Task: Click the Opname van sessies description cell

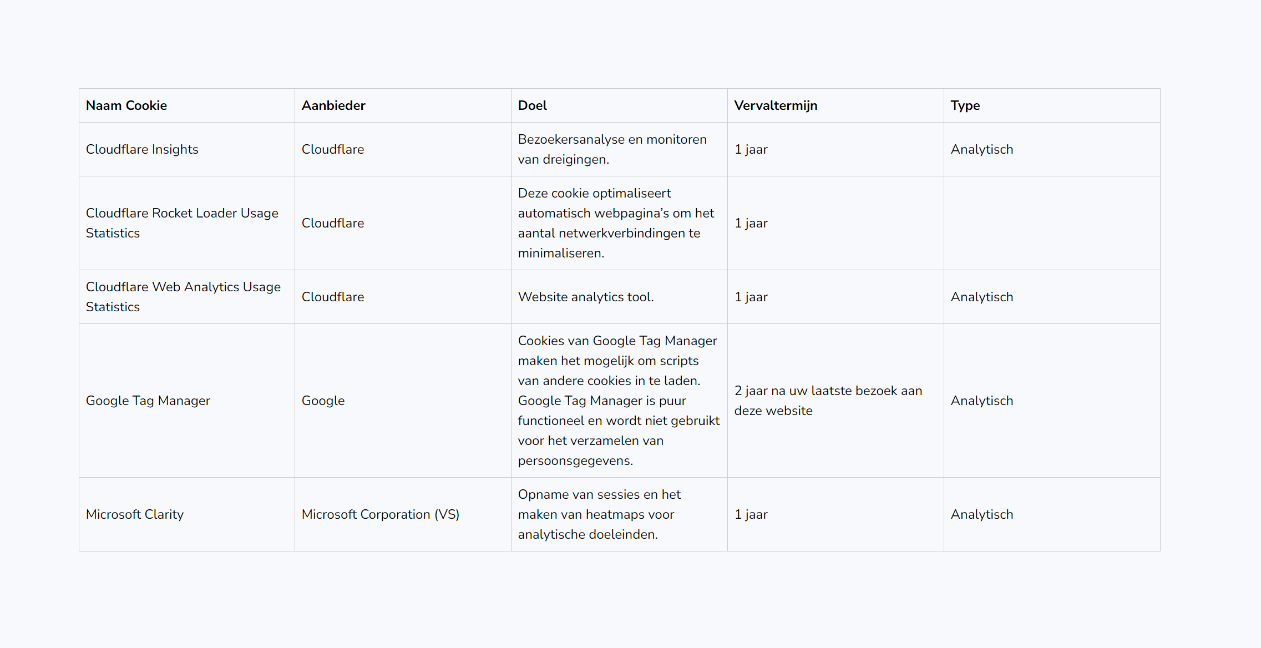Action: click(619, 514)
